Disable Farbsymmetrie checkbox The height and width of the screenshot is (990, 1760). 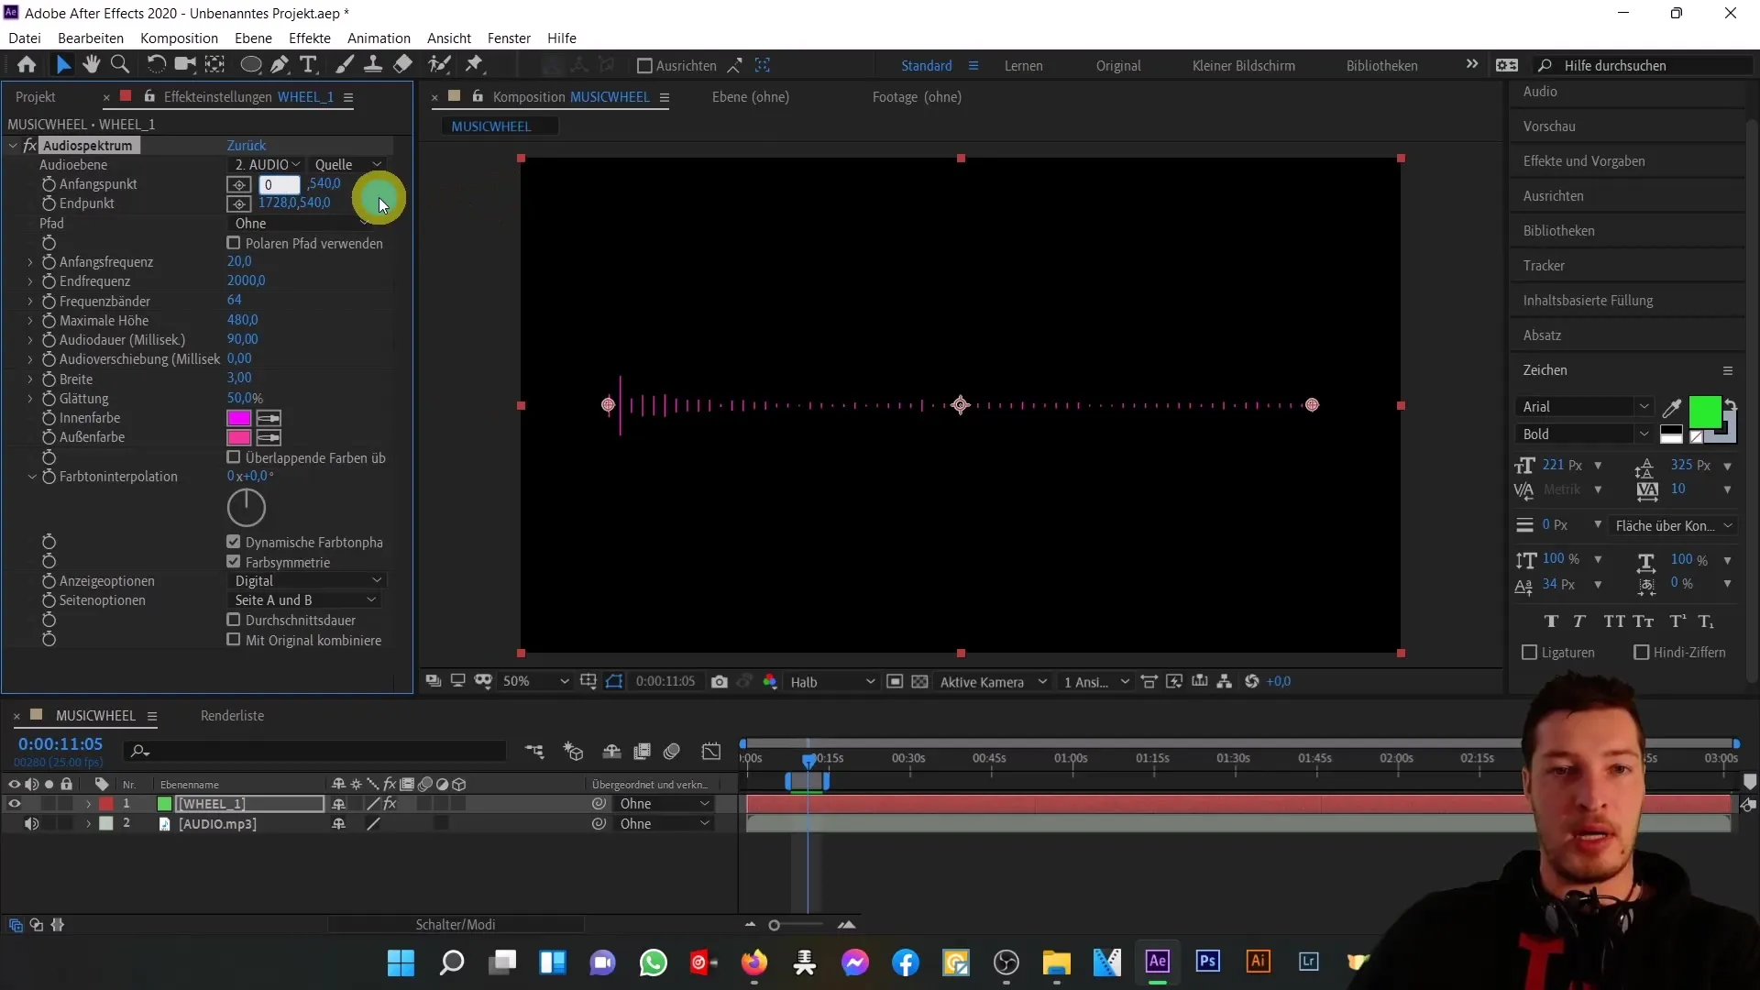click(x=234, y=562)
